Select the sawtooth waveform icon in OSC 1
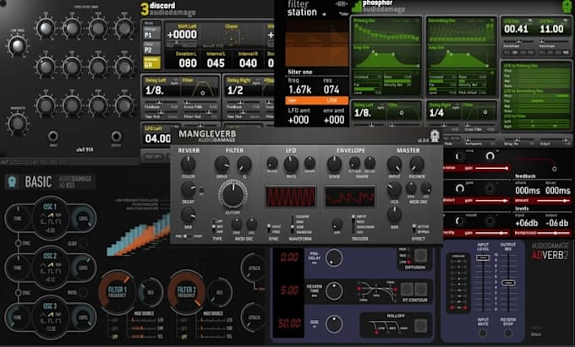575x347 pixels. pyautogui.click(x=51, y=214)
